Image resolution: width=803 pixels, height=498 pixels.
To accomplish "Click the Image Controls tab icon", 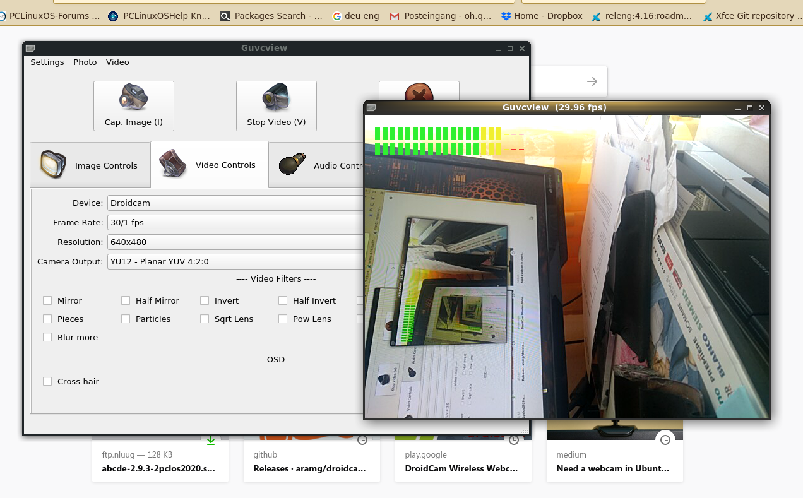I will pos(53,165).
